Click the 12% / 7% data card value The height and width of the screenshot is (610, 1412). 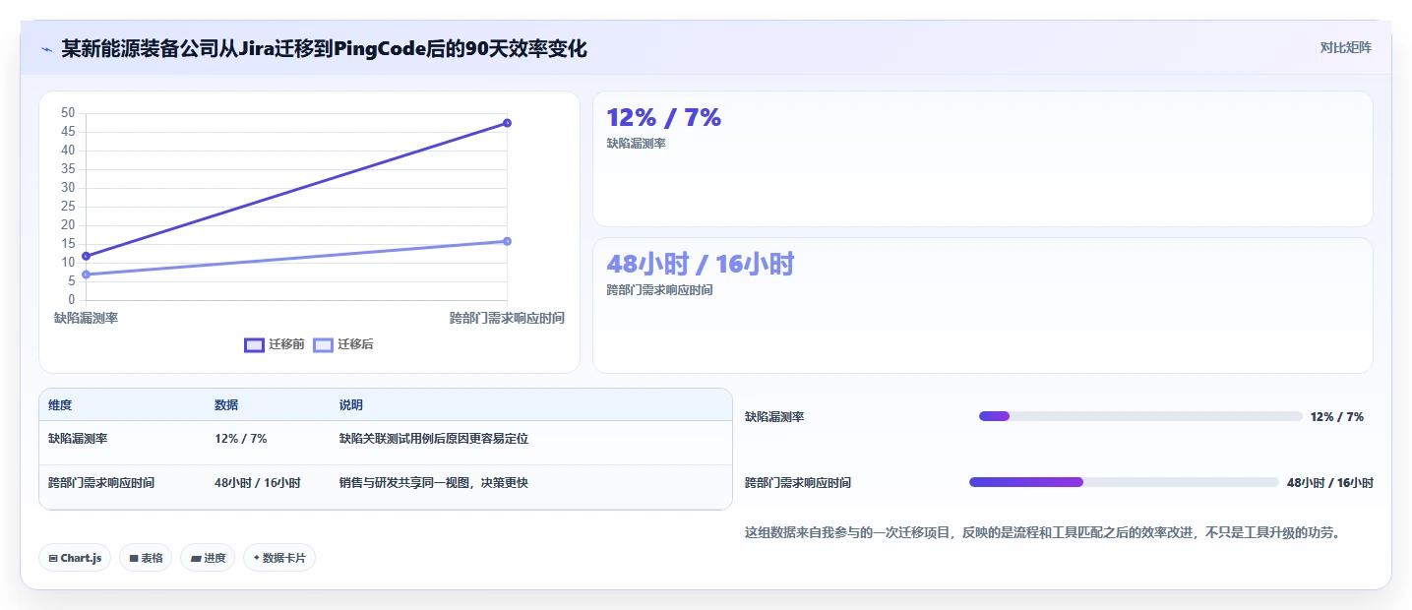[x=664, y=118]
